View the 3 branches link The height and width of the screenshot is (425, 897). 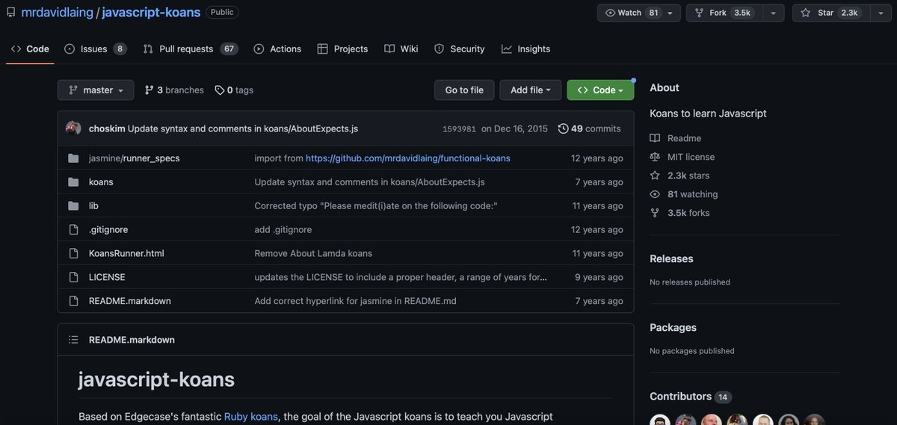pos(173,90)
